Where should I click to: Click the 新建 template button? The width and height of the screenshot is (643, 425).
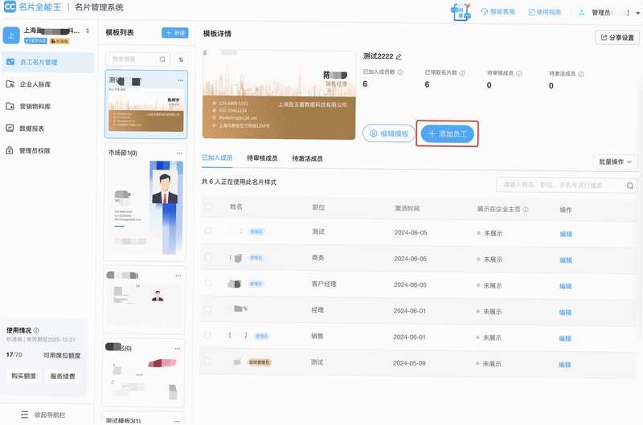click(x=175, y=33)
